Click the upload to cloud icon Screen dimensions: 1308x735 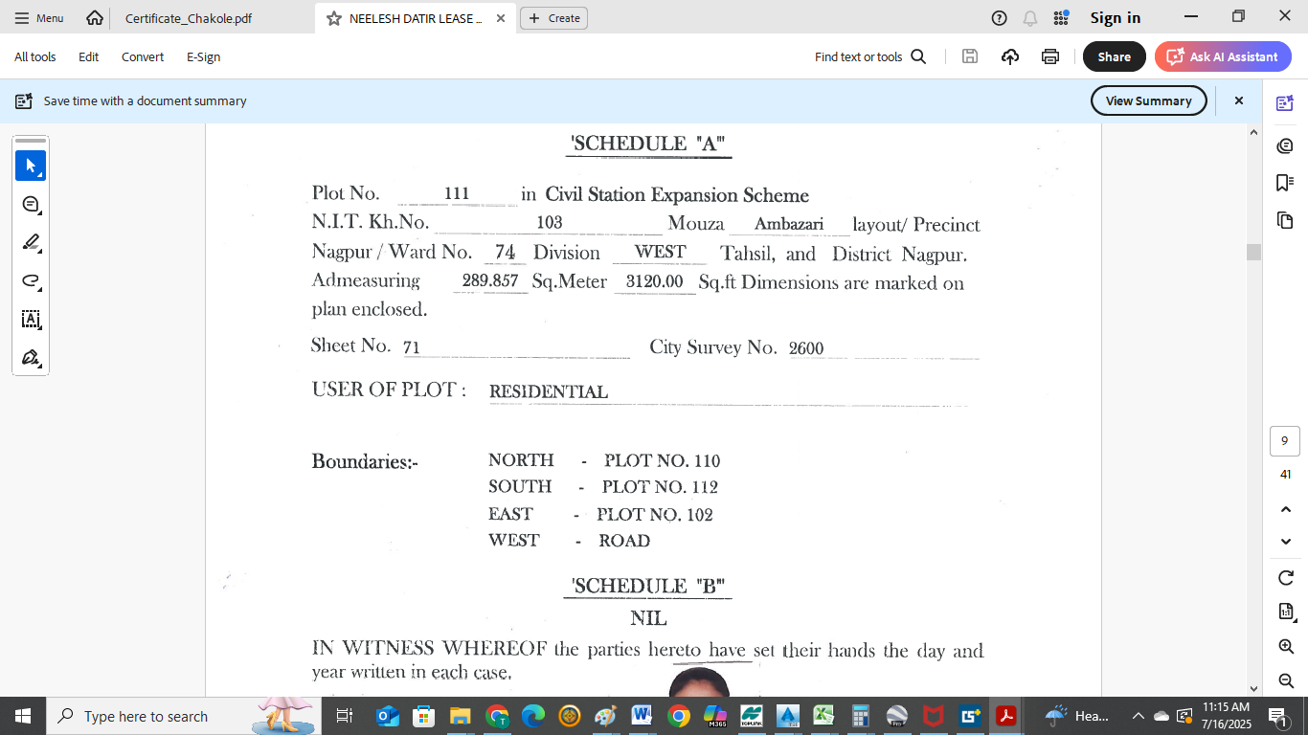click(1010, 56)
